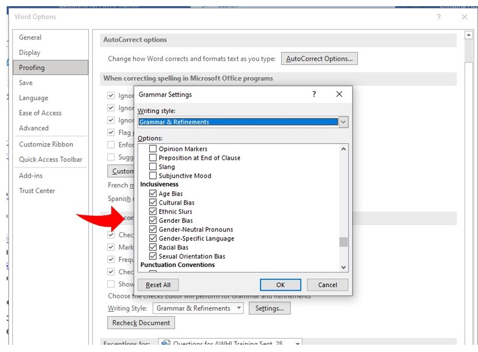Uncheck the Gender Bias option
Screen dimensions: 478x352
[153, 220]
